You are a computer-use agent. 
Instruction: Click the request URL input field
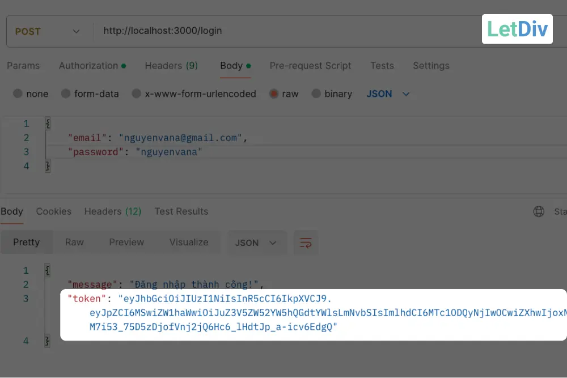coord(283,31)
